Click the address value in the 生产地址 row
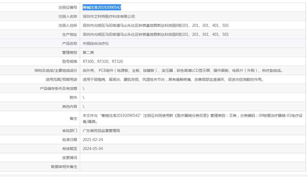The image size is (308, 177). tap(156, 34)
